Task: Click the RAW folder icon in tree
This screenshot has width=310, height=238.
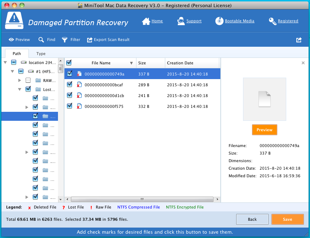Action: pos(38,80)
